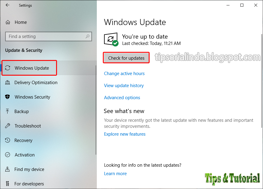Open View update history

124,86
